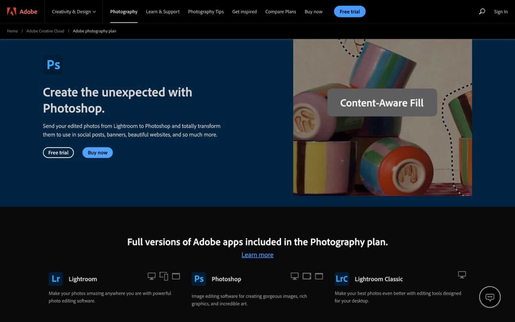This screenshot has height=322, width=515.
Task: Click the blue Free trial header button
Action: (x=350, y=12)
